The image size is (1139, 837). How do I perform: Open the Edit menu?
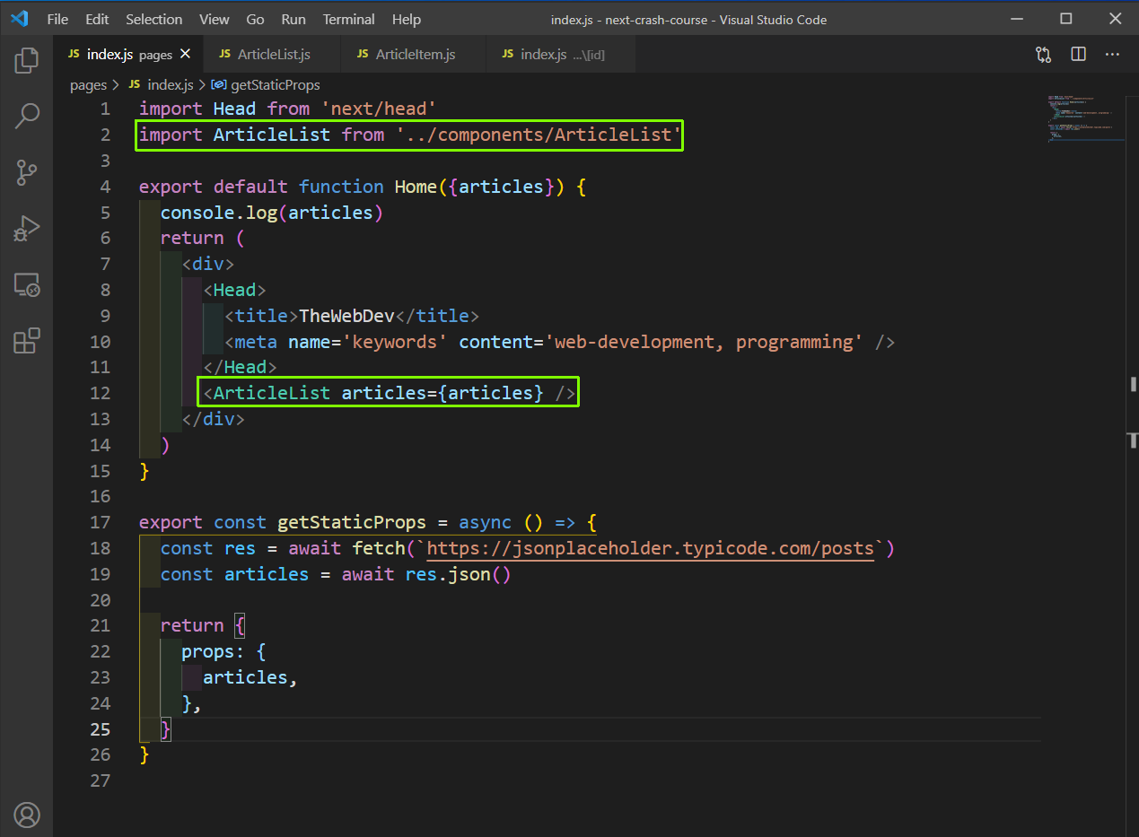point(97,19)
